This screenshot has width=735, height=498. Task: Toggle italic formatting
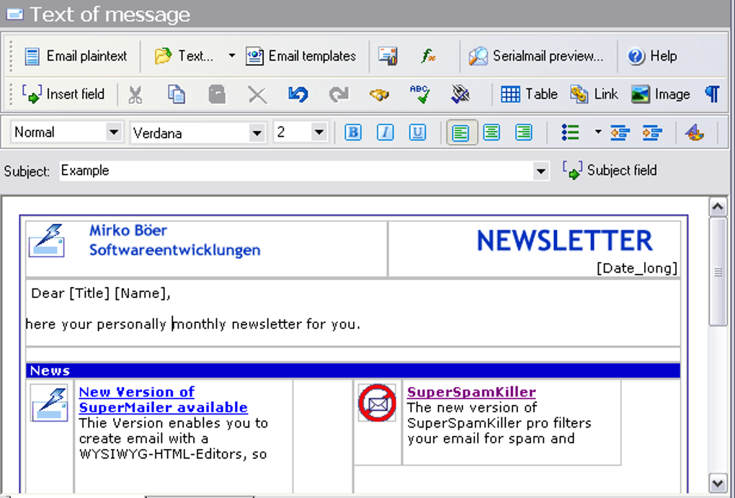[386, 132]
